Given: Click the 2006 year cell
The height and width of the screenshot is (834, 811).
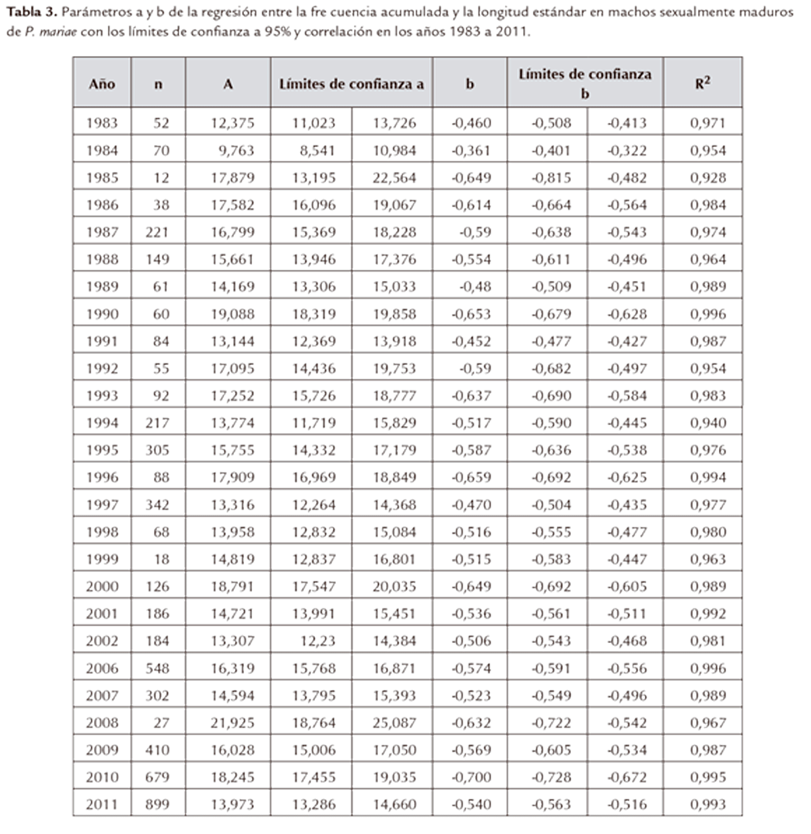Looking at the screenshot, I should coord(102,668).
